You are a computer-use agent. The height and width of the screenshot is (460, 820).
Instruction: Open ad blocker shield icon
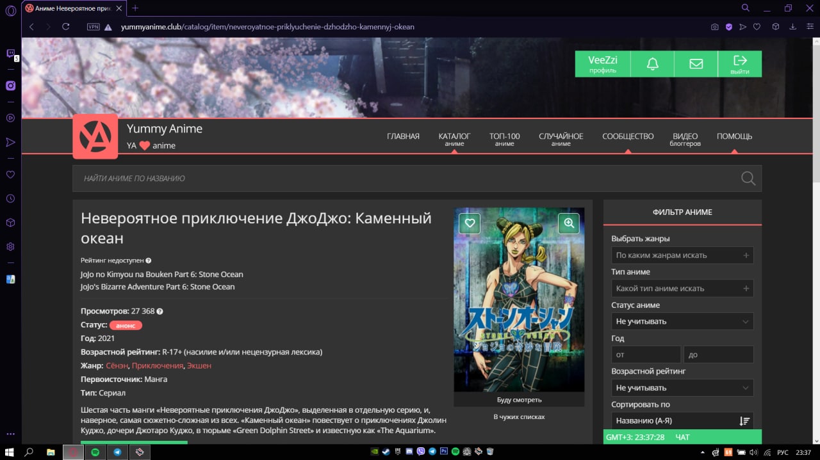729,27
